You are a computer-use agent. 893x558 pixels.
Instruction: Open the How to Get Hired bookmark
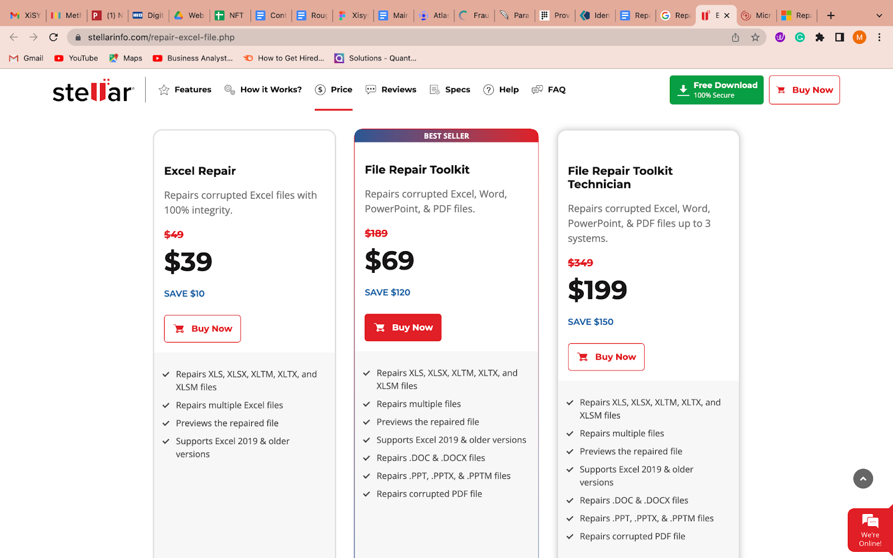[x=284, y=58]
